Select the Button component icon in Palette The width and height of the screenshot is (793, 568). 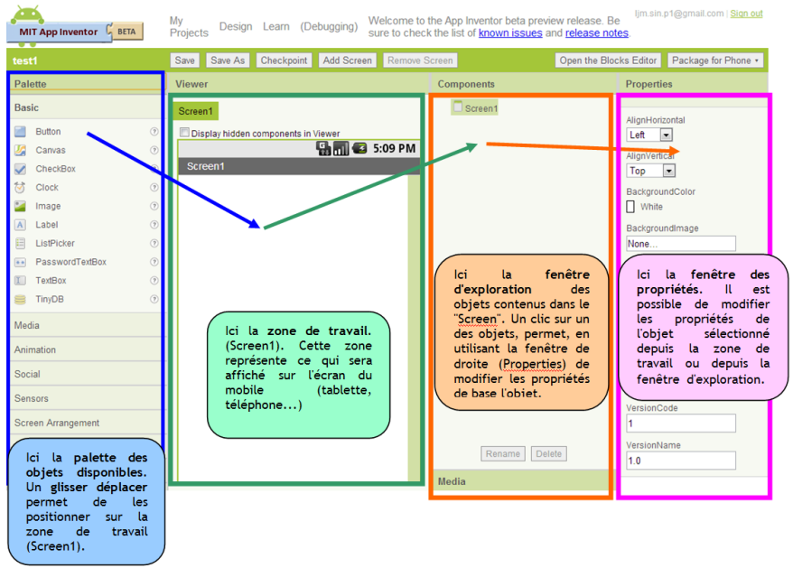tap(20, 132)
